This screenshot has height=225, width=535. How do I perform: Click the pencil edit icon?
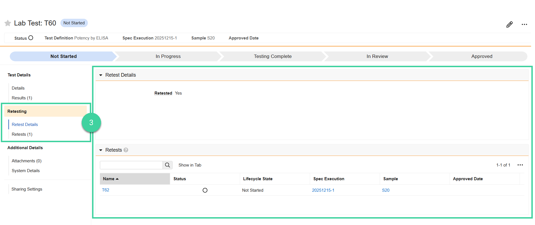coord(510,24)
